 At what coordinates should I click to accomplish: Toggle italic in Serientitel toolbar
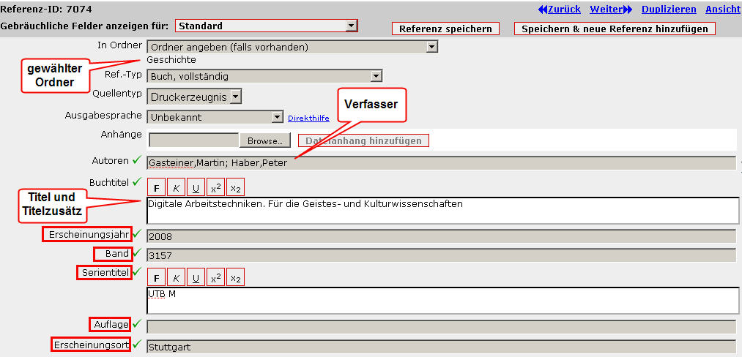click(x=176, y=277)
